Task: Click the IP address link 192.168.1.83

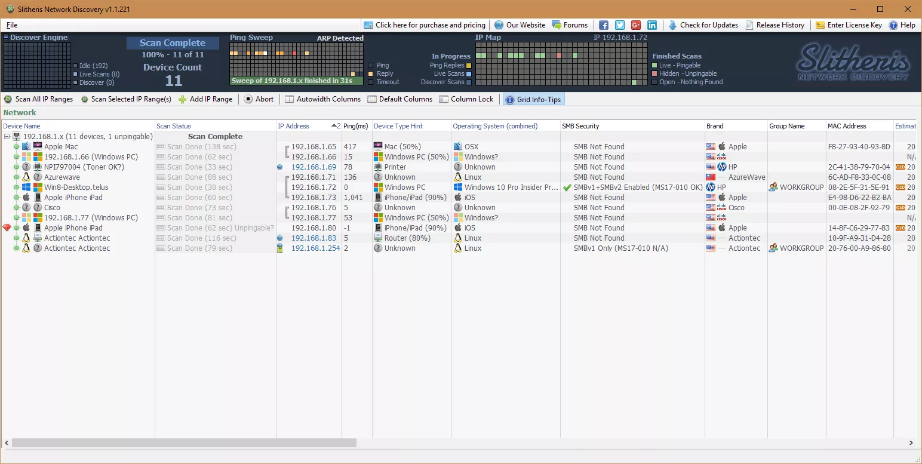Action: 314,238
